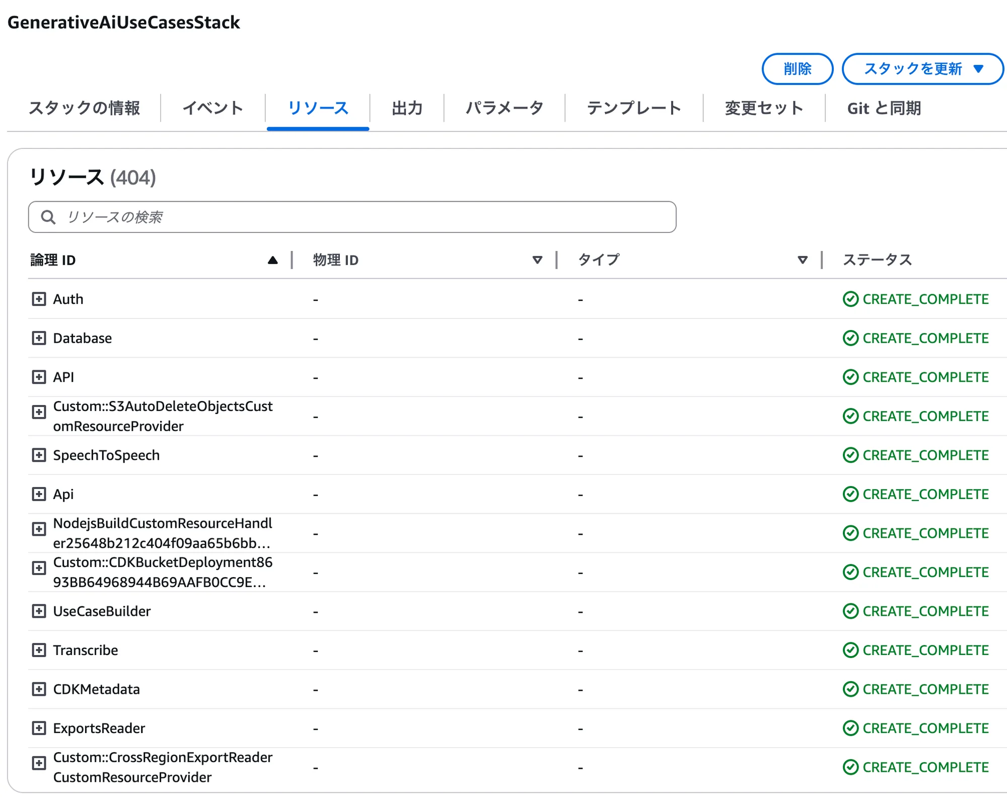Open the 出力 tab
1007x812 pixels.
(407, 108)
